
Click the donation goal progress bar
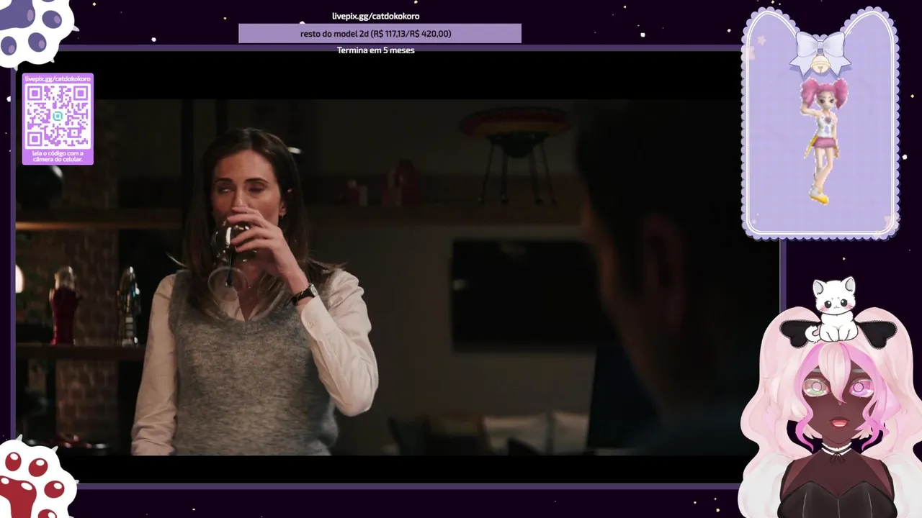tap(380, 33)
